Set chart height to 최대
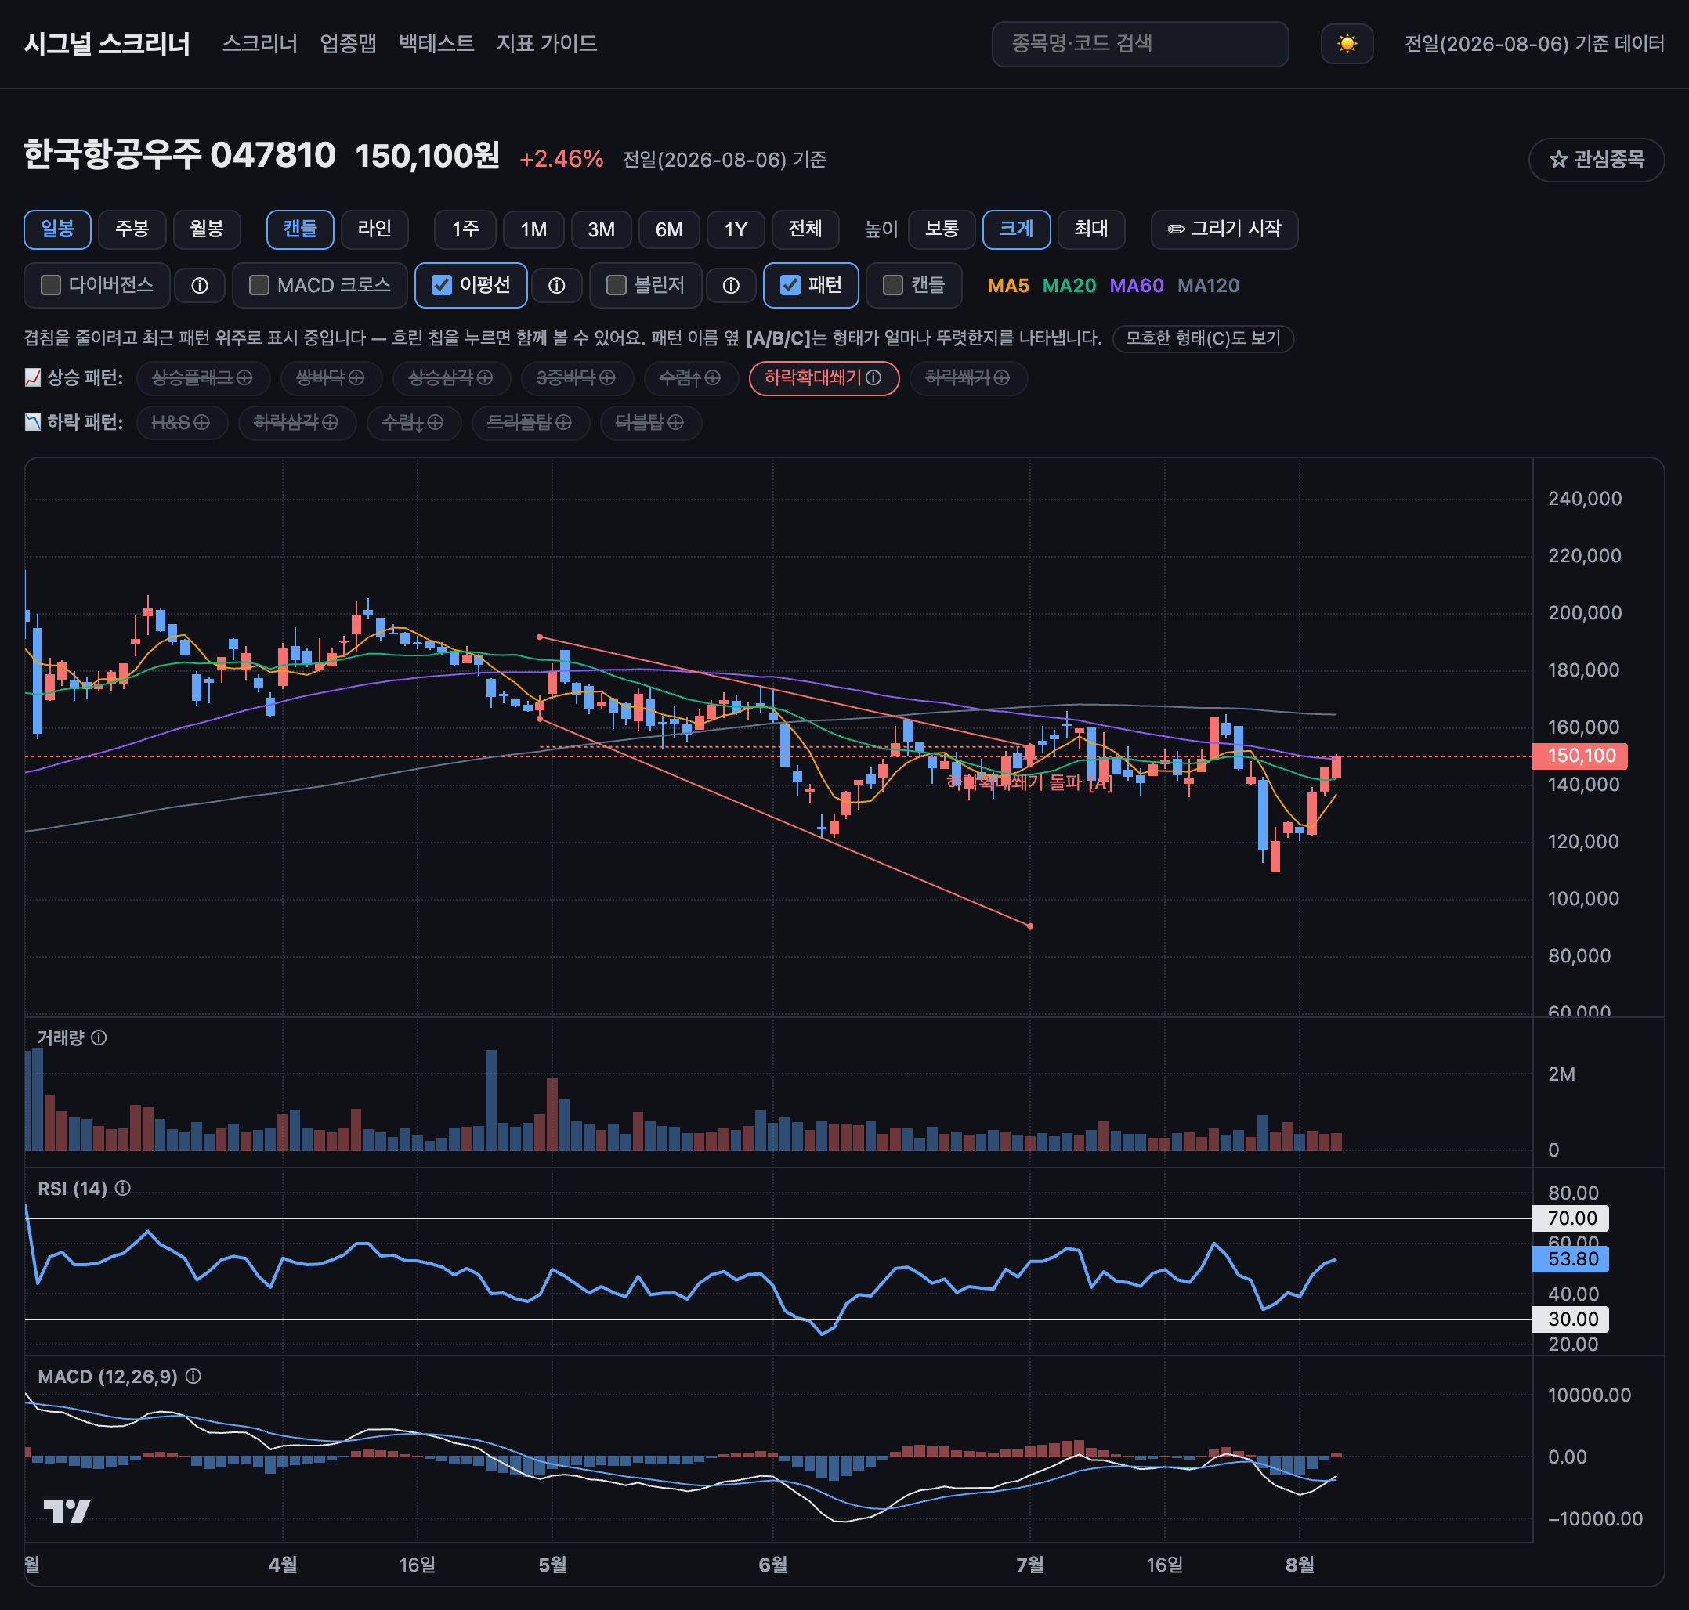The image size is (1689, 1610). point(1091,229)
